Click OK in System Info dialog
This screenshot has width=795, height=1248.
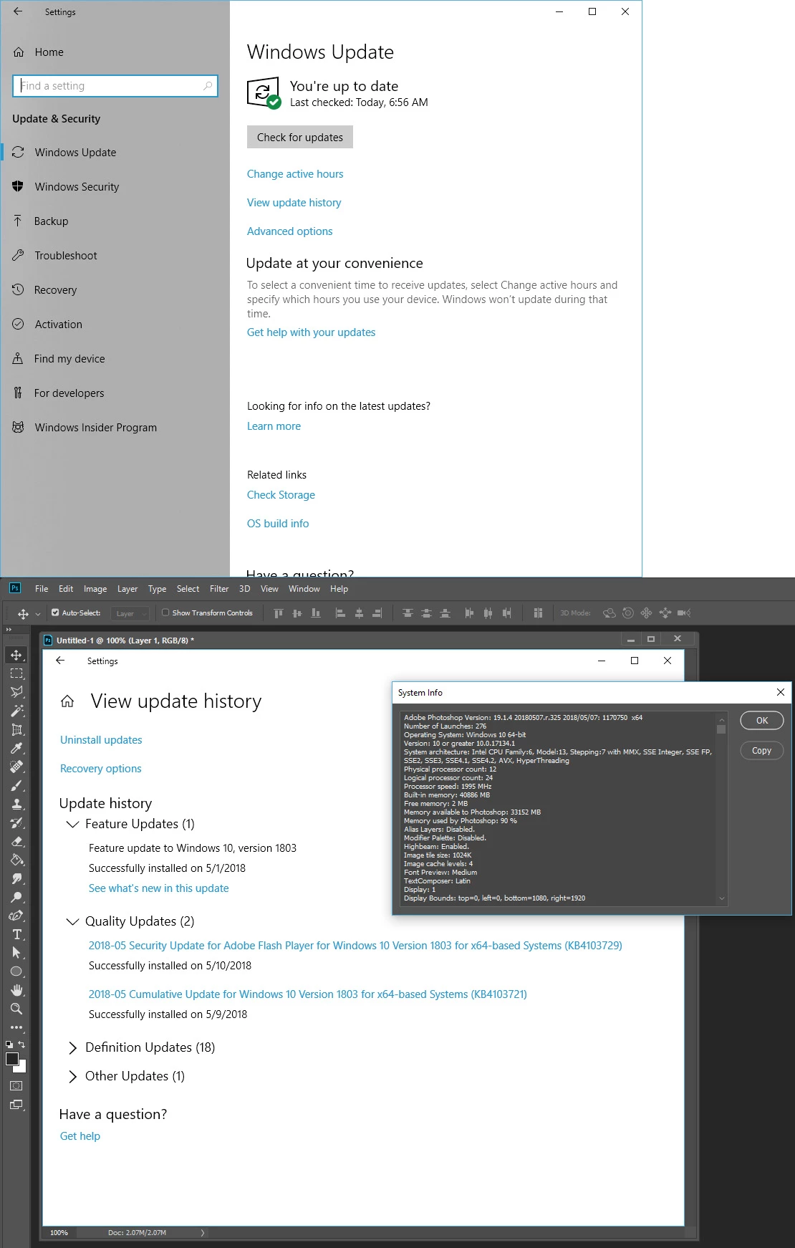click(x=762, y=721)
